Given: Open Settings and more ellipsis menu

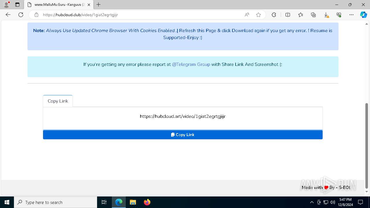Looking at the screenshot, I should point(351,15).
